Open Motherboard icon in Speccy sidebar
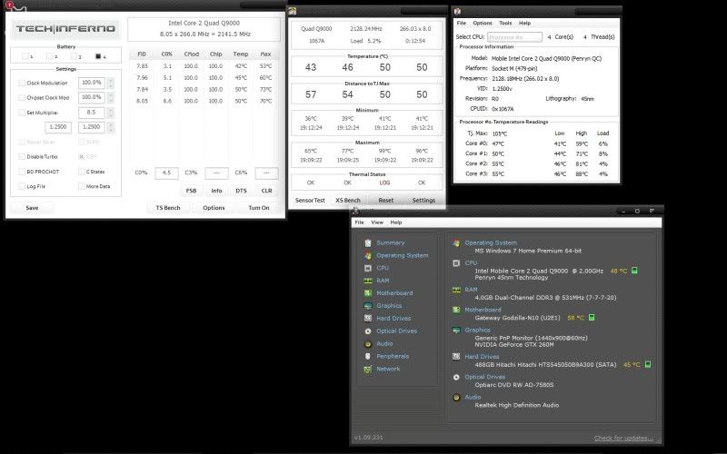The height and width of the screenshot is (454, 727). pyautogui.click(x=368, y=293)
